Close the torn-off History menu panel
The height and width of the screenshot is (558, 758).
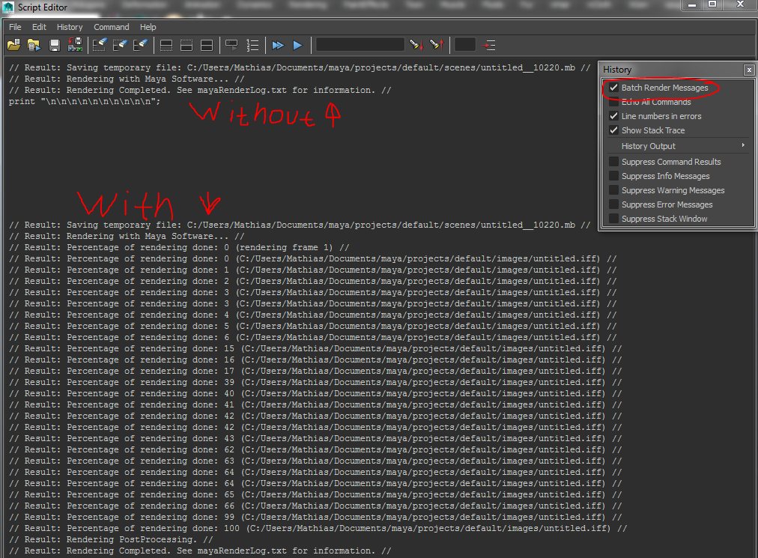point(749,70)
